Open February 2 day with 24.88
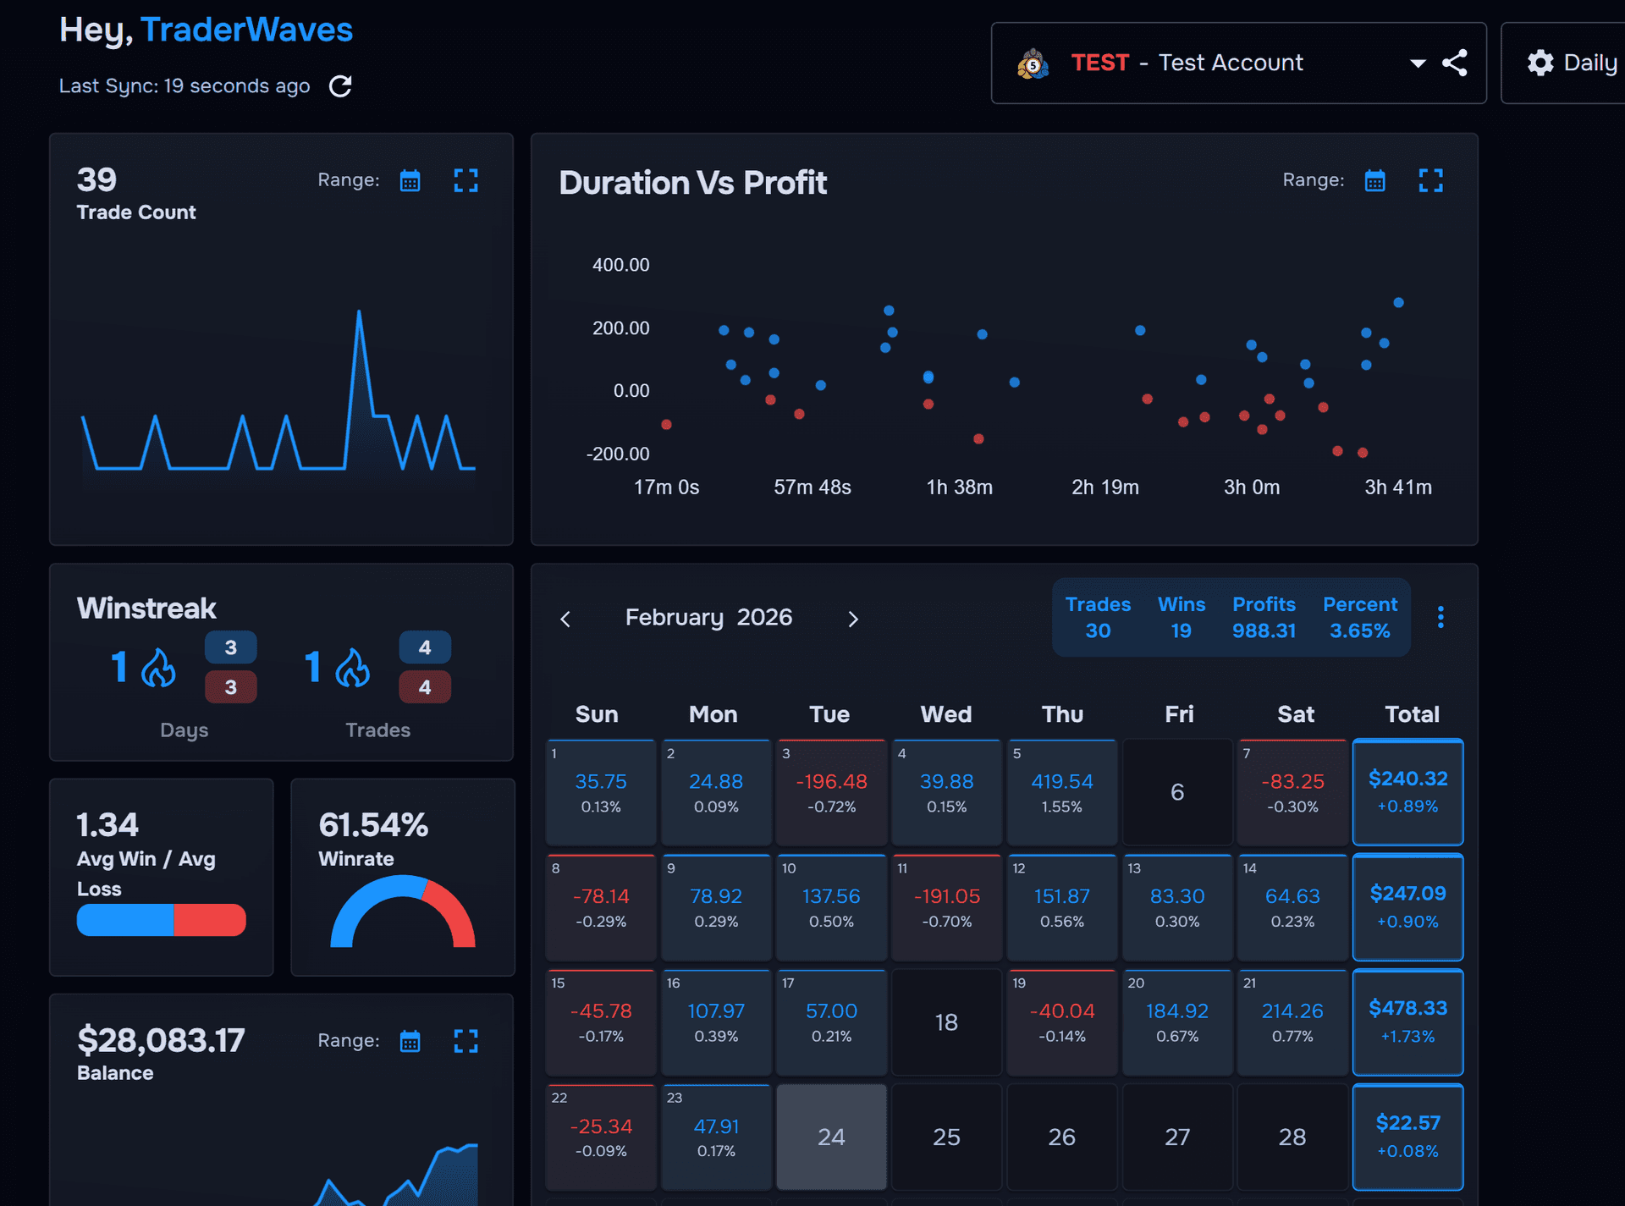Viewport: 1625px width, 1206px height. point(716,792)
